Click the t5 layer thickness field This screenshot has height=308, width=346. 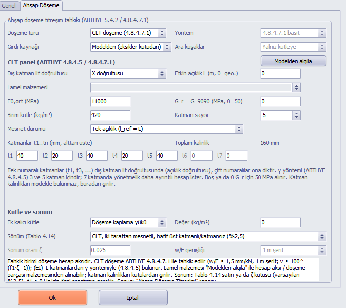point(167,156)
